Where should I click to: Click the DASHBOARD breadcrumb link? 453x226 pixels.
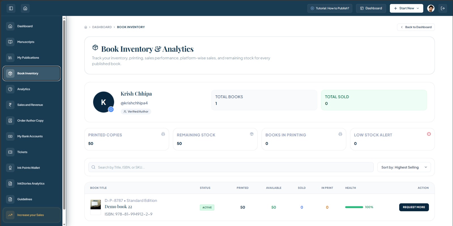tap(102, 27)
